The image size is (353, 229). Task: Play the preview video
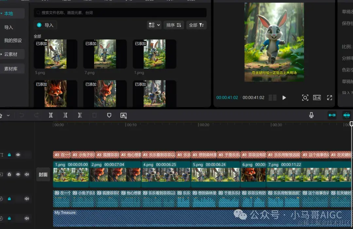284,98
